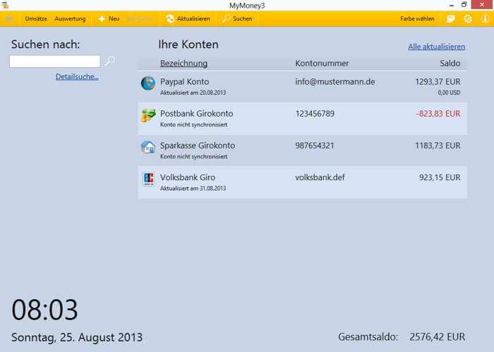Viewport: 494px width, 352px height.
Task: Open the Auswertung menu item
Action: [x=70, y=18]
